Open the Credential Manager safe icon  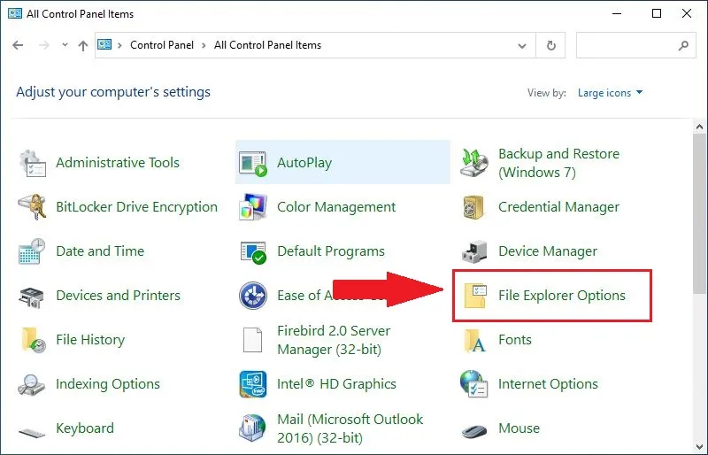point(473,207)
